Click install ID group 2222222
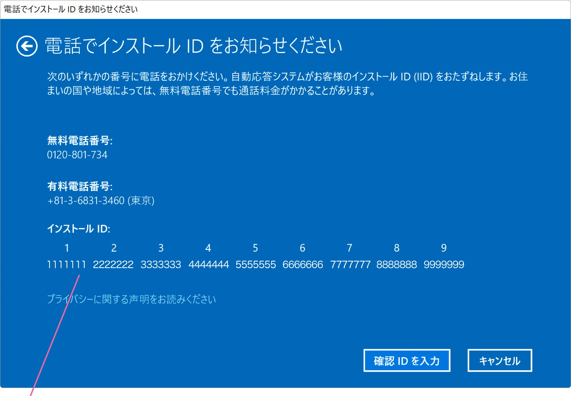 (x=113, y=264)
